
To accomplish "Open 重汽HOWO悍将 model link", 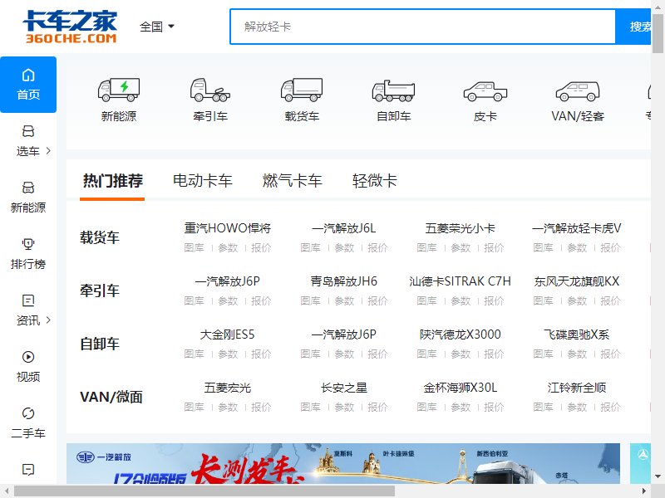I will tap(228, 228).
